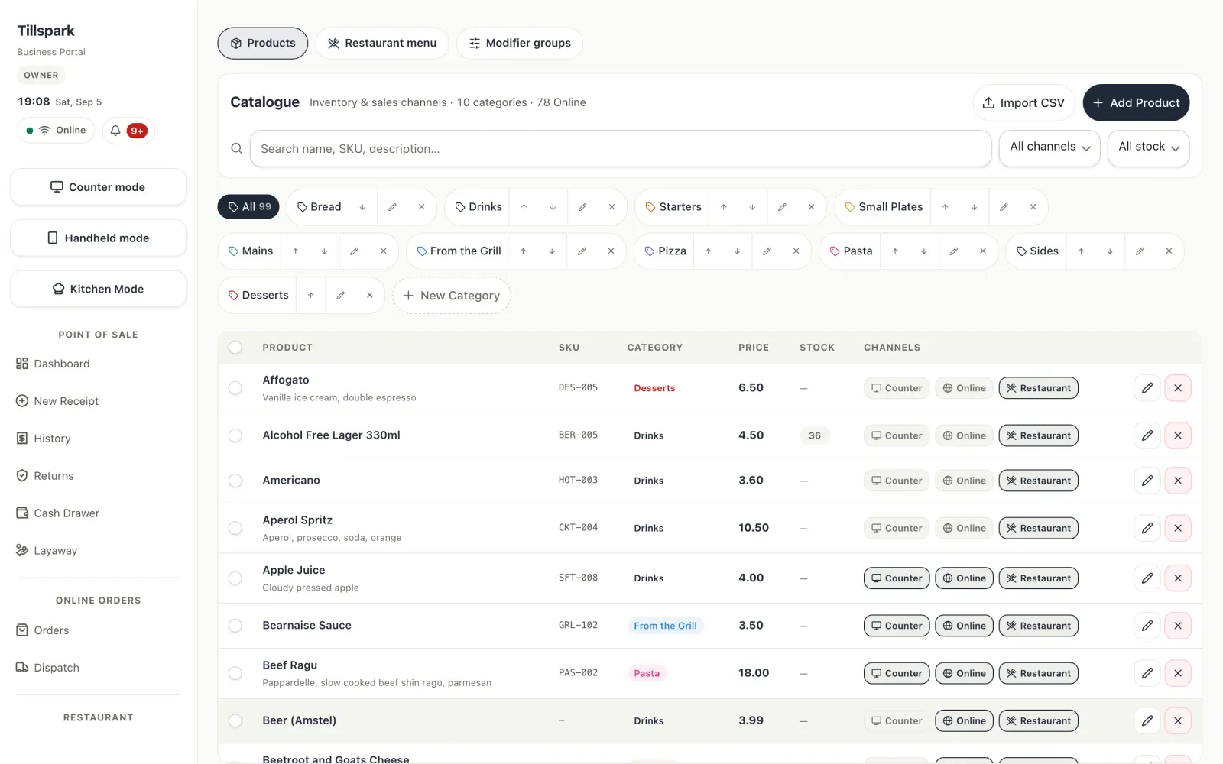Remove the Drinks category
This screenshot has height=764, width=1223.
pyautogui.click(x=611, y=207)
